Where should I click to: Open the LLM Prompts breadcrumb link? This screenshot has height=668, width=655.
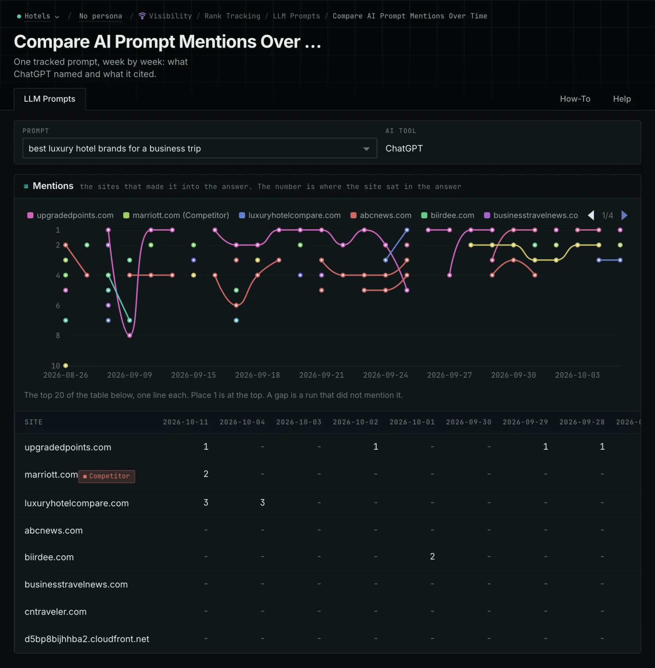pyautogui.click(x=296, y=16)
